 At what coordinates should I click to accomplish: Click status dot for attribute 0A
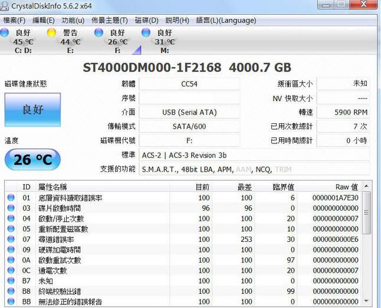click(x=11, y=260)
